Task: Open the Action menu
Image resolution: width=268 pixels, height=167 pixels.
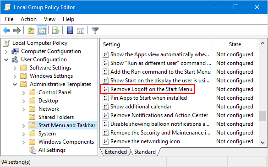Action: click(x=28, y=19)
